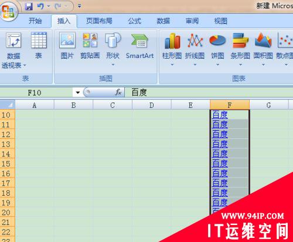Expand the 形状 dropdown arrow
293x242 pixels.
113,64
